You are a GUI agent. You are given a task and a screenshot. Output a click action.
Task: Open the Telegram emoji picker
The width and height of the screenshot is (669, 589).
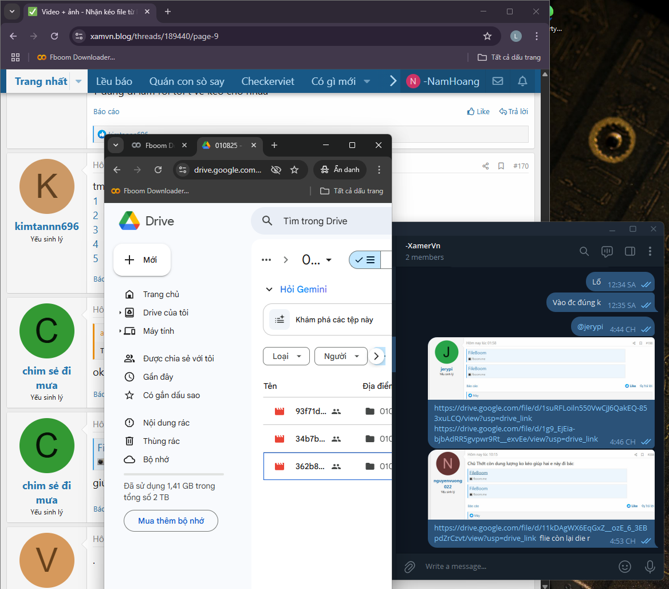coord(625,566)
